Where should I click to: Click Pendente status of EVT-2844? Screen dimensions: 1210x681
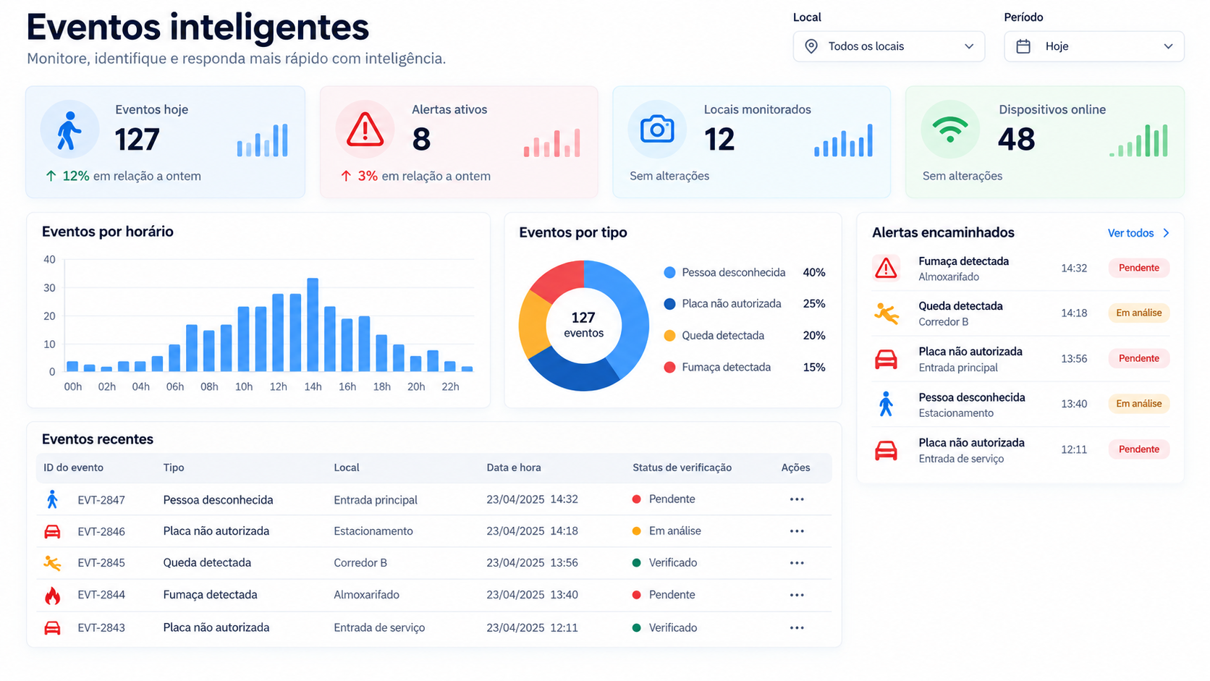pos(664,595)
